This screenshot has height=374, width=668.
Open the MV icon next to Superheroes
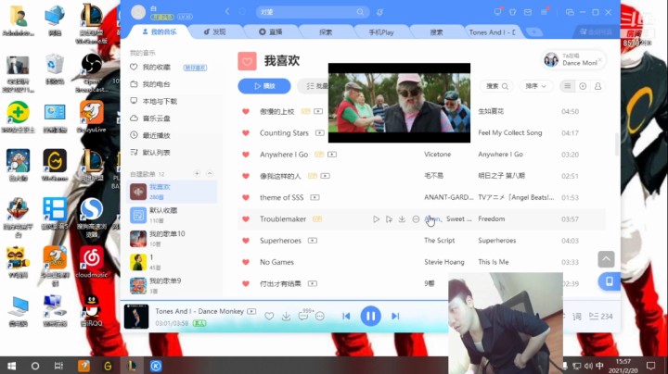point(313,241)
